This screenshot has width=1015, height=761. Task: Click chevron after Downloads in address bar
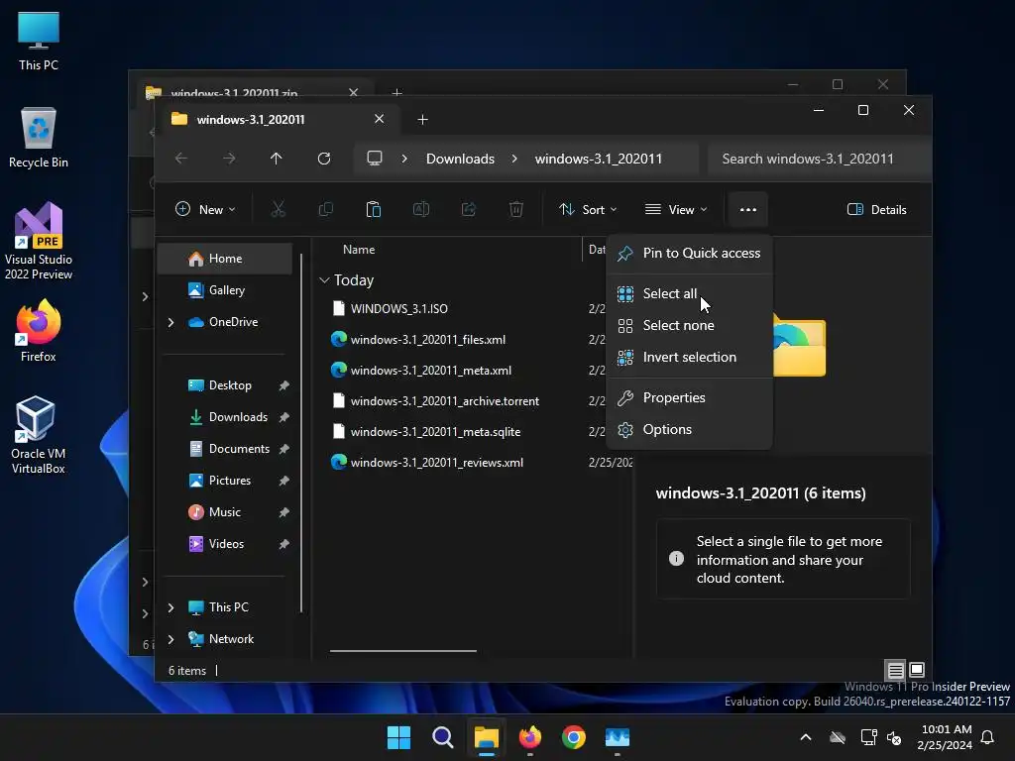[514, 159]
